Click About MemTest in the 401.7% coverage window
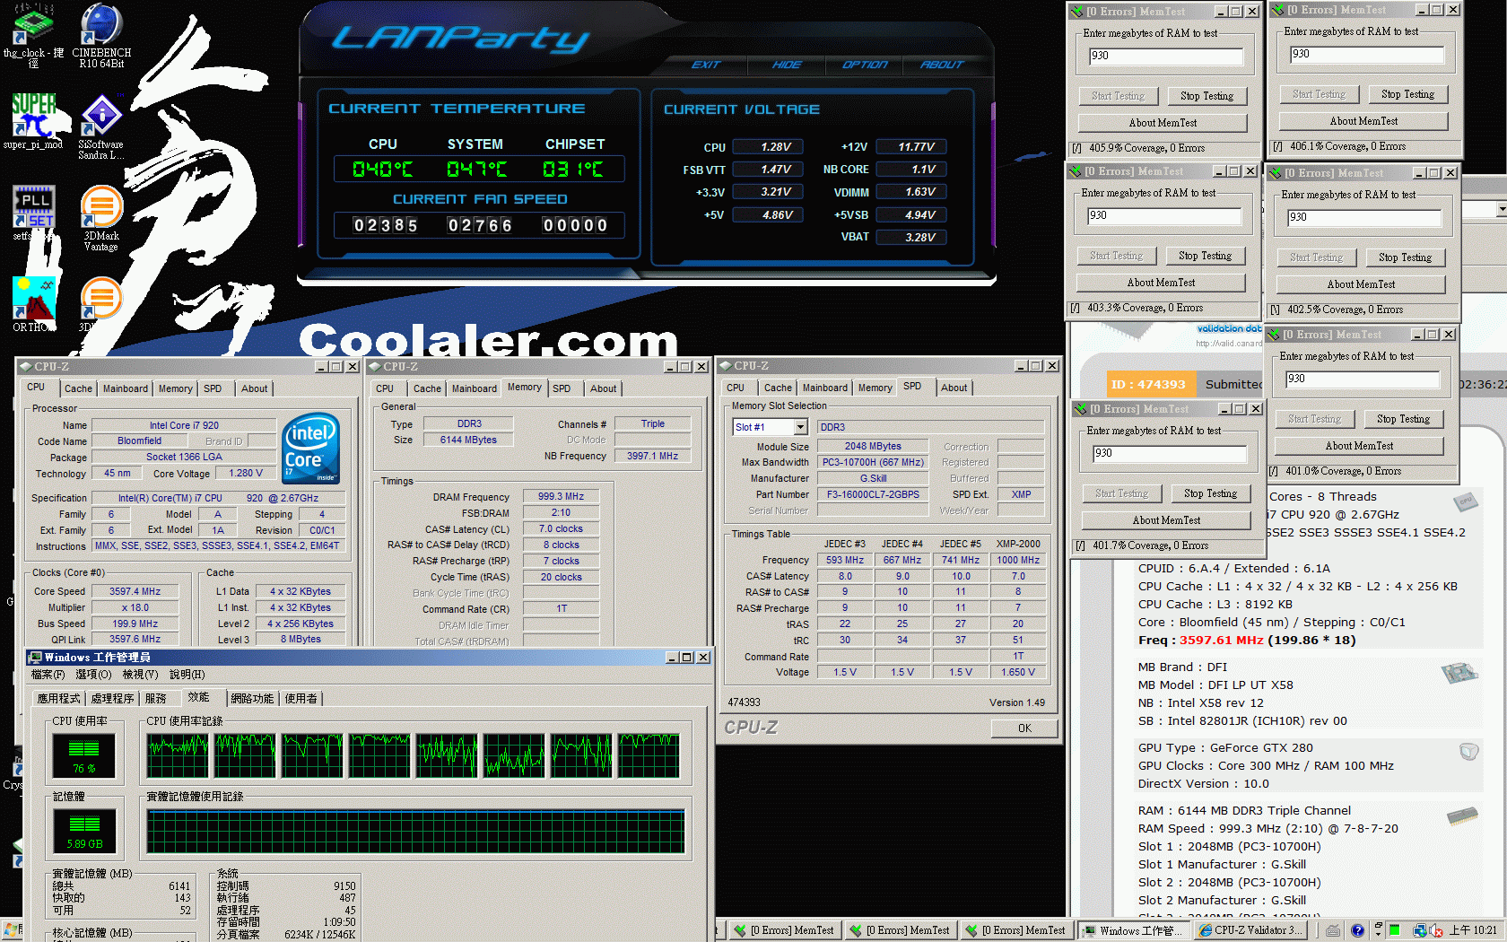Viewport: 1507px width, 942px height. (1166, 520)
